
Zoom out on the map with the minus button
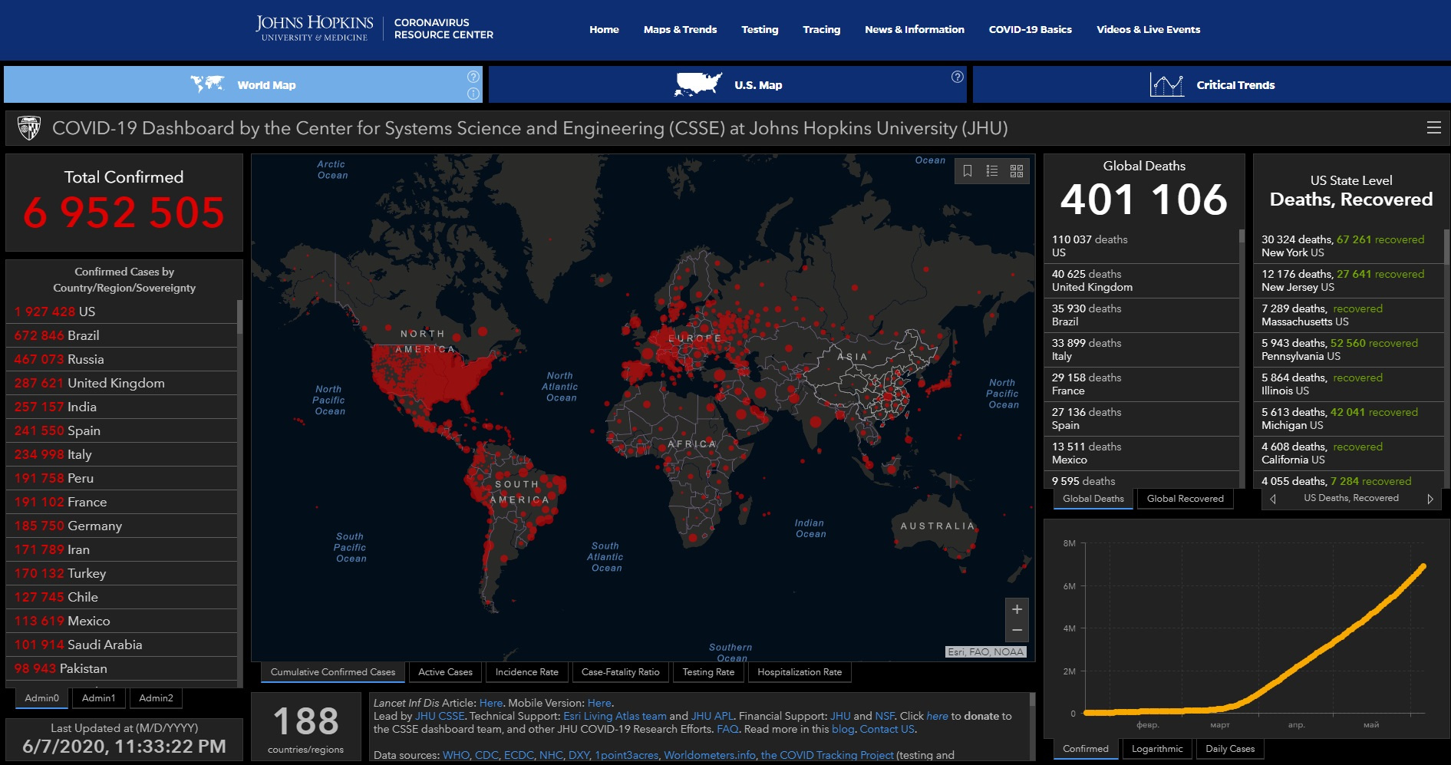(1017, 631)
